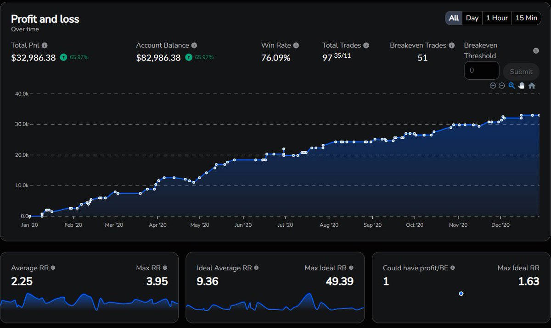This screenshot has height=328, width=551.
Task: Reset chart zoom with home icon
Action: (x=532, y=86)
